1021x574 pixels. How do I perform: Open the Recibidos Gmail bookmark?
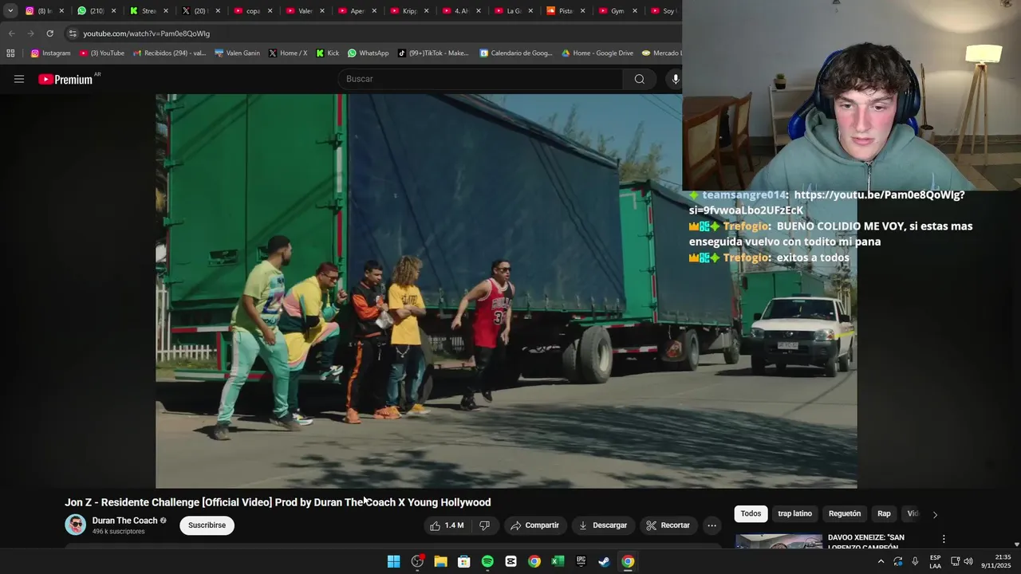click(x=170, y=53)
